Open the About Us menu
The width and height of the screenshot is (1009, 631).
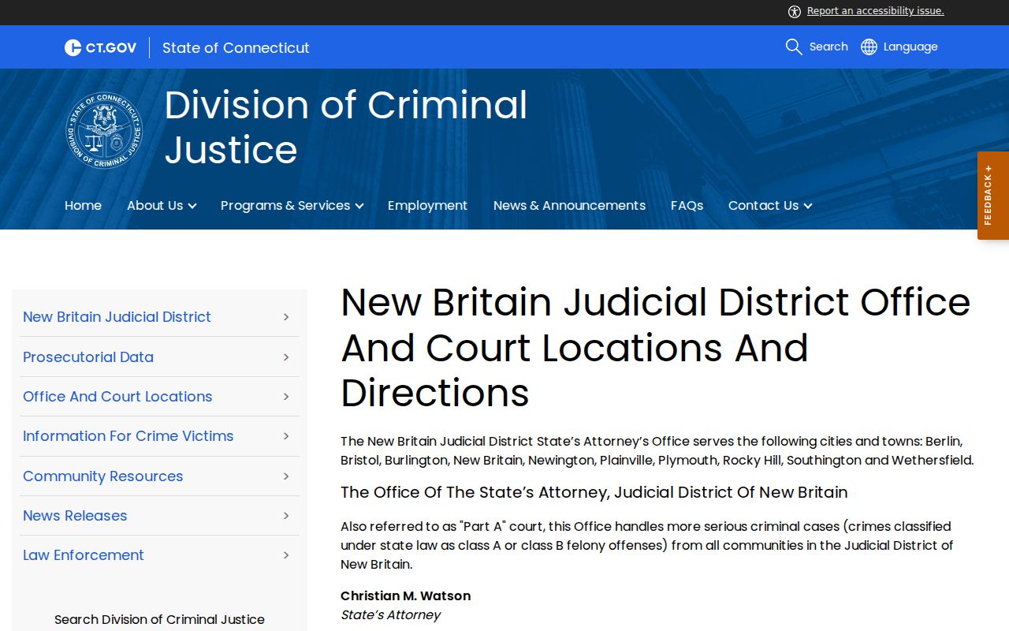[155, 205]
